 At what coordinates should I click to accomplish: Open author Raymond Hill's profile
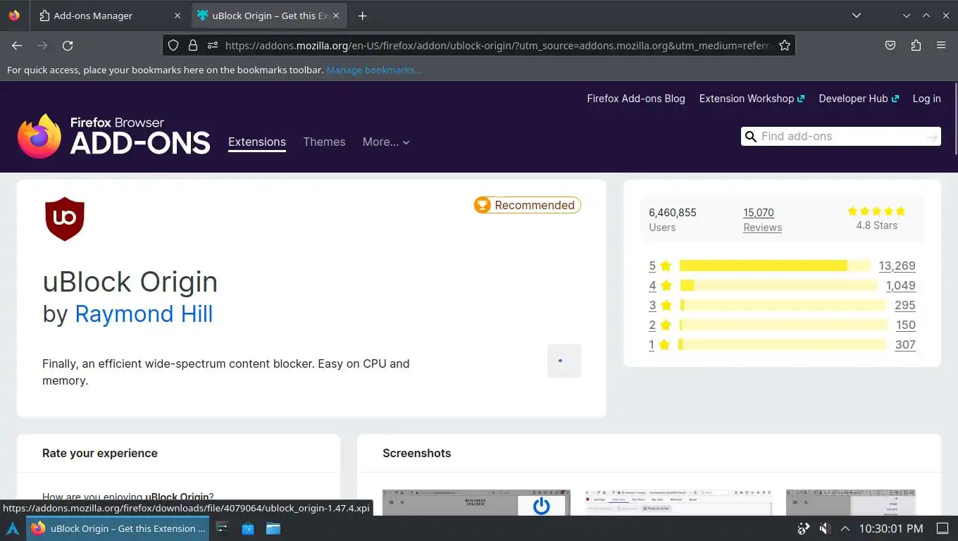click(144, 313)
